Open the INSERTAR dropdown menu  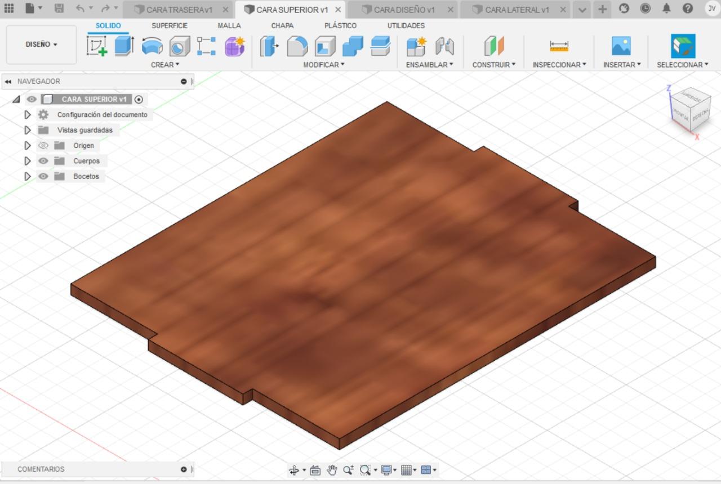coord(622,65)
